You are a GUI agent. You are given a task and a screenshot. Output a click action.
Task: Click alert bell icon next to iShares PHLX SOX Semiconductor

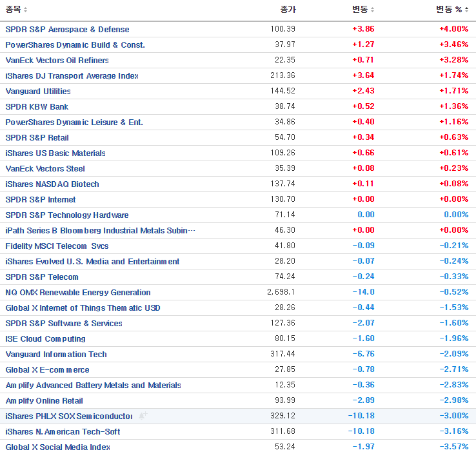point(143,415)
